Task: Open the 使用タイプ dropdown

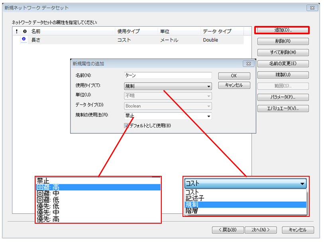Action: (168, 86)
